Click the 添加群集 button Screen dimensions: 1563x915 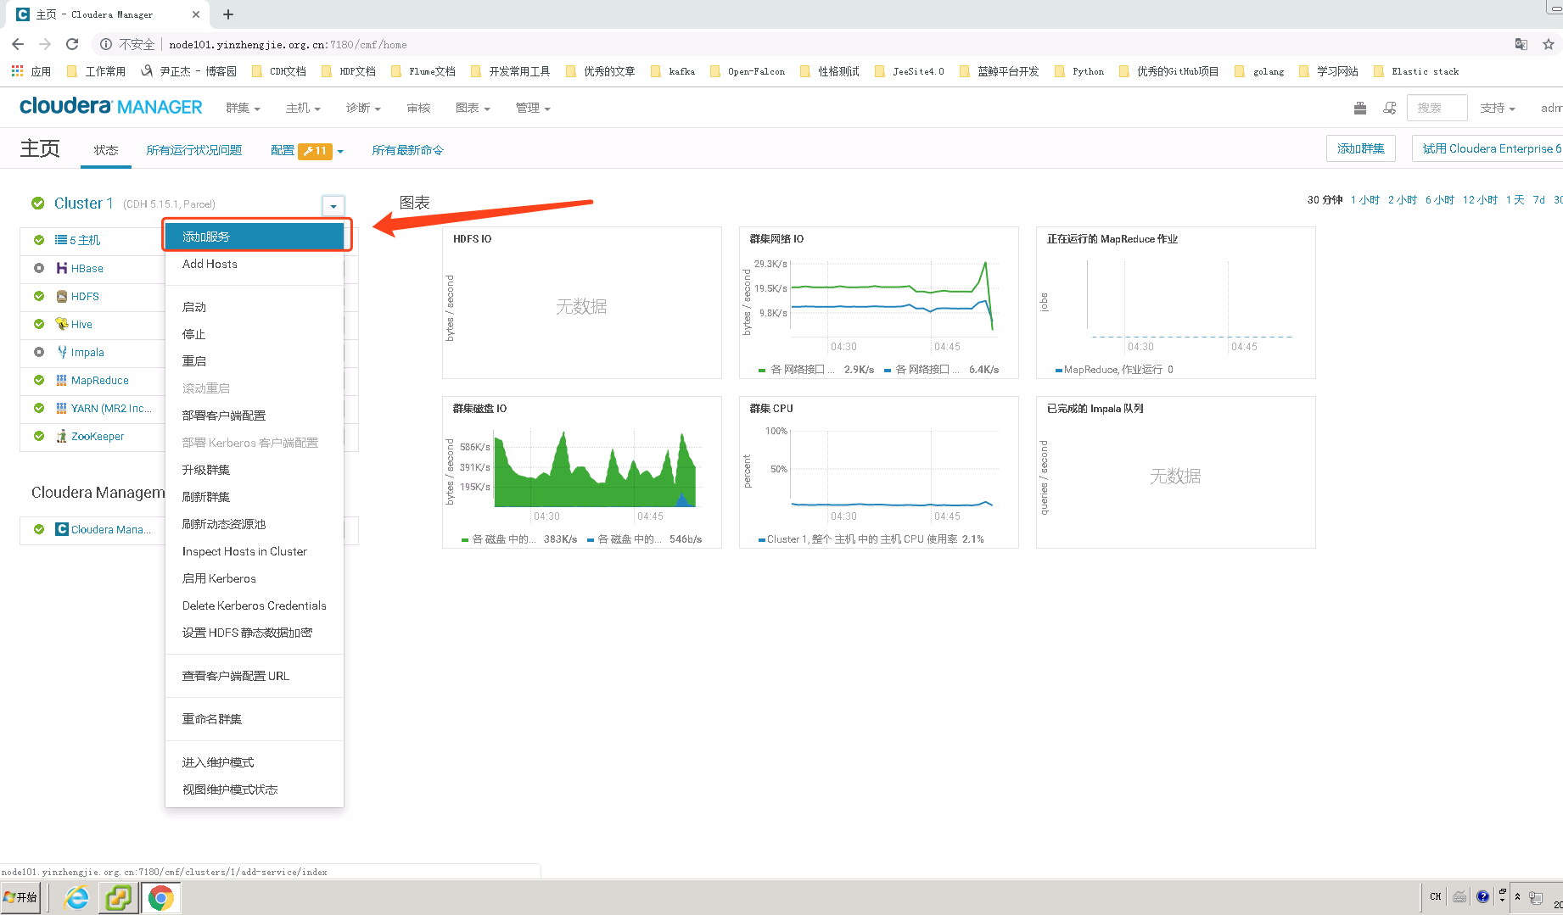pyautogui.click(x=1361, y=148)
